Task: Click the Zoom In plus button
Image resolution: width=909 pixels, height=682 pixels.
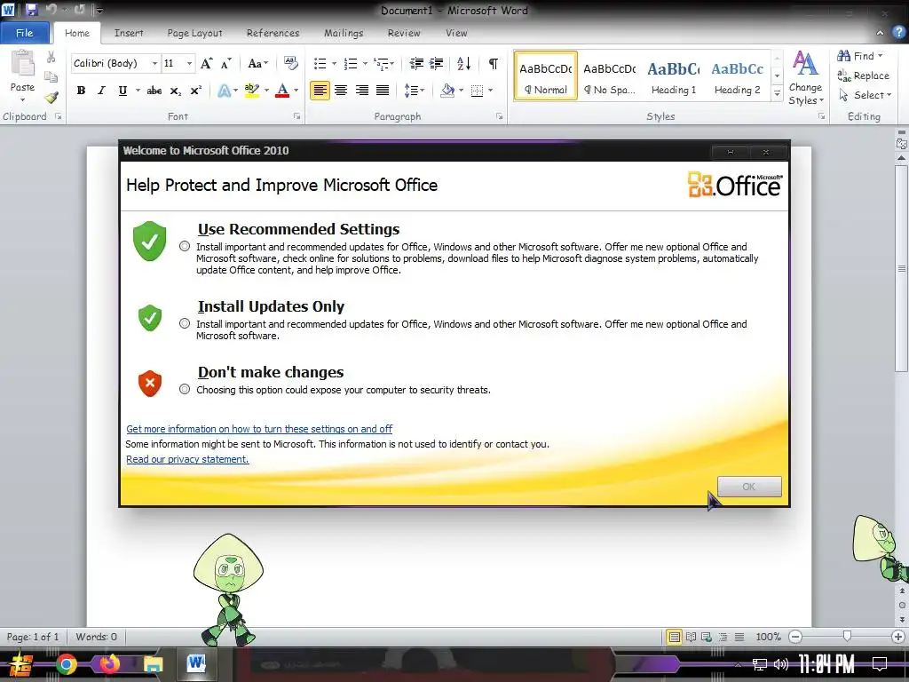Action: pyautogui.click(x=898, y=637)
